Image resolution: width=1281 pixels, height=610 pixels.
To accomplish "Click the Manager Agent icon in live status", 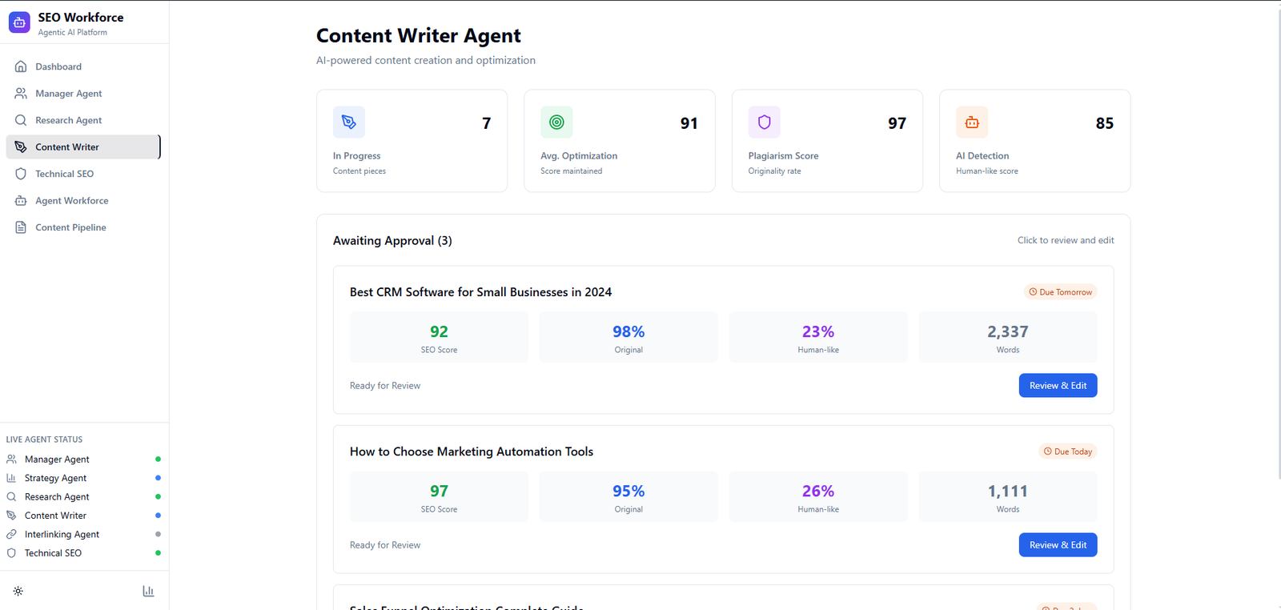I will 11,460.
